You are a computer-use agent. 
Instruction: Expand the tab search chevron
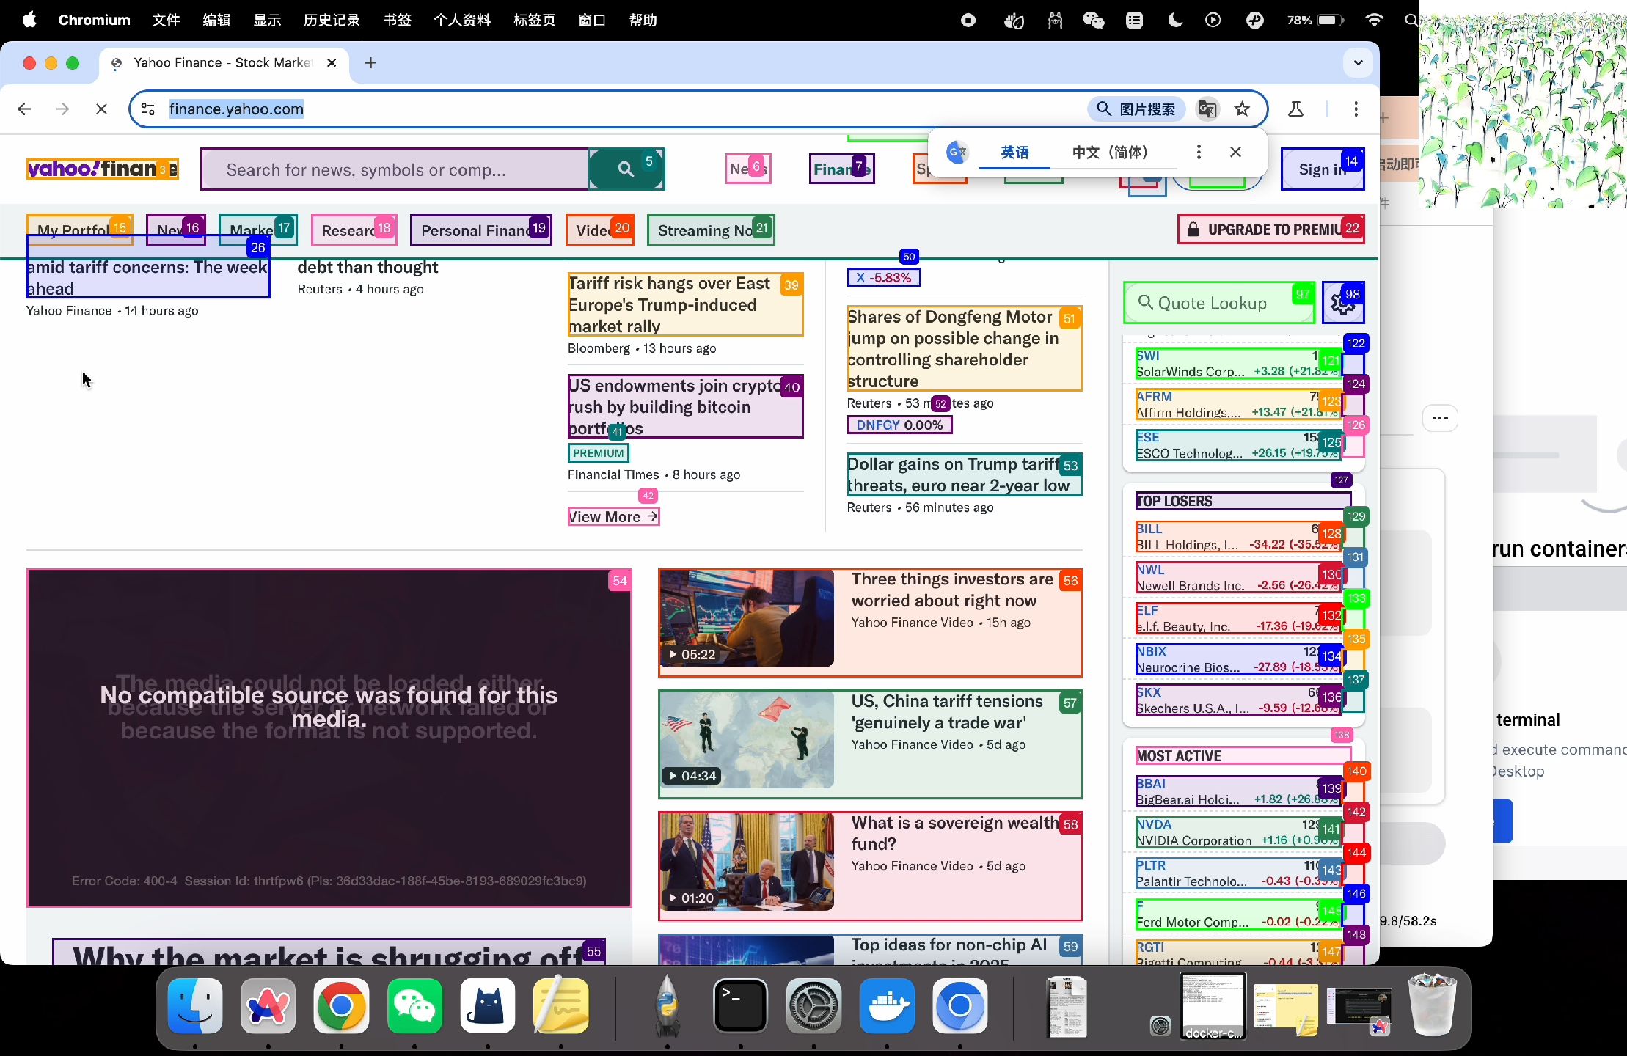[x=1358, y=63]
